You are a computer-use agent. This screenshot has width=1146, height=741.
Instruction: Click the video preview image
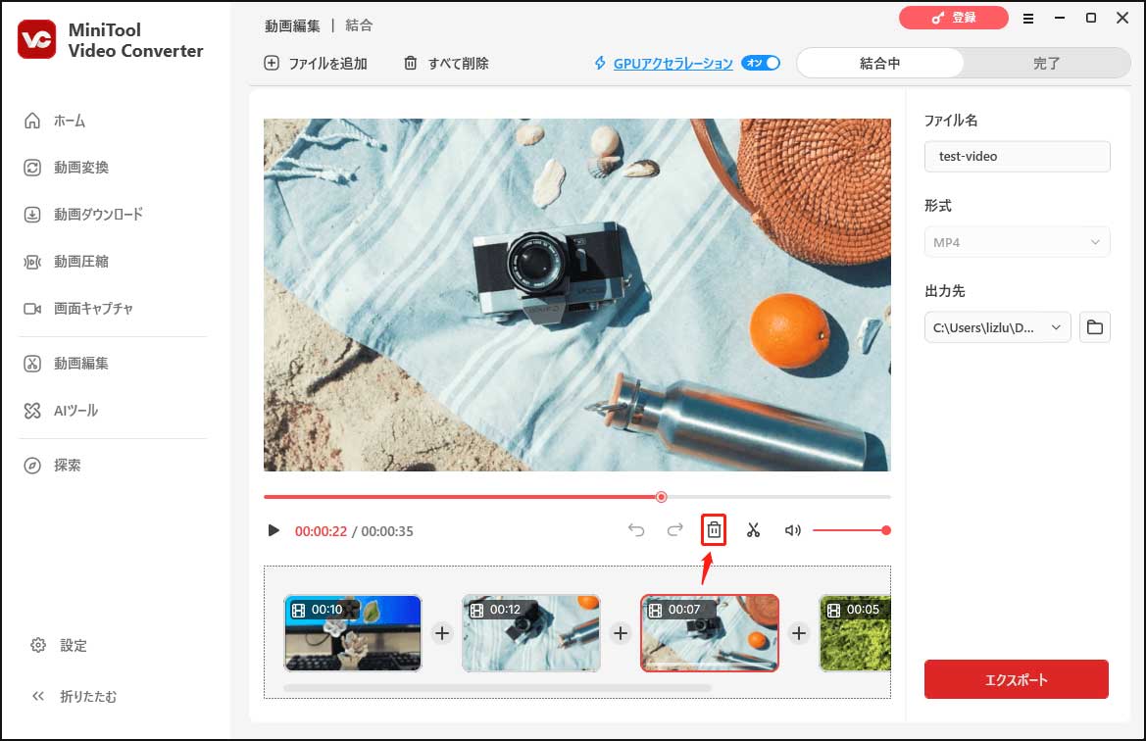[577, 294]
